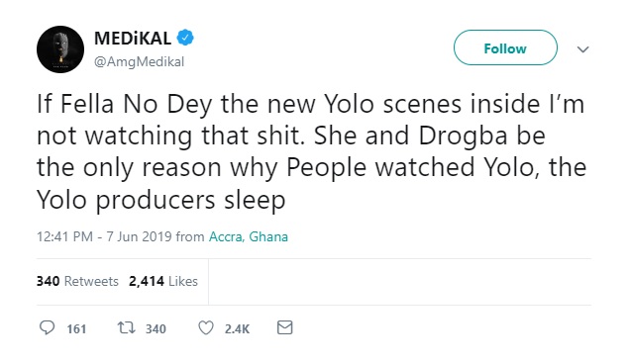Click the 2.4K count beside the heart
The width and height of the screenshot is (627, 364).
coord(237,328)
